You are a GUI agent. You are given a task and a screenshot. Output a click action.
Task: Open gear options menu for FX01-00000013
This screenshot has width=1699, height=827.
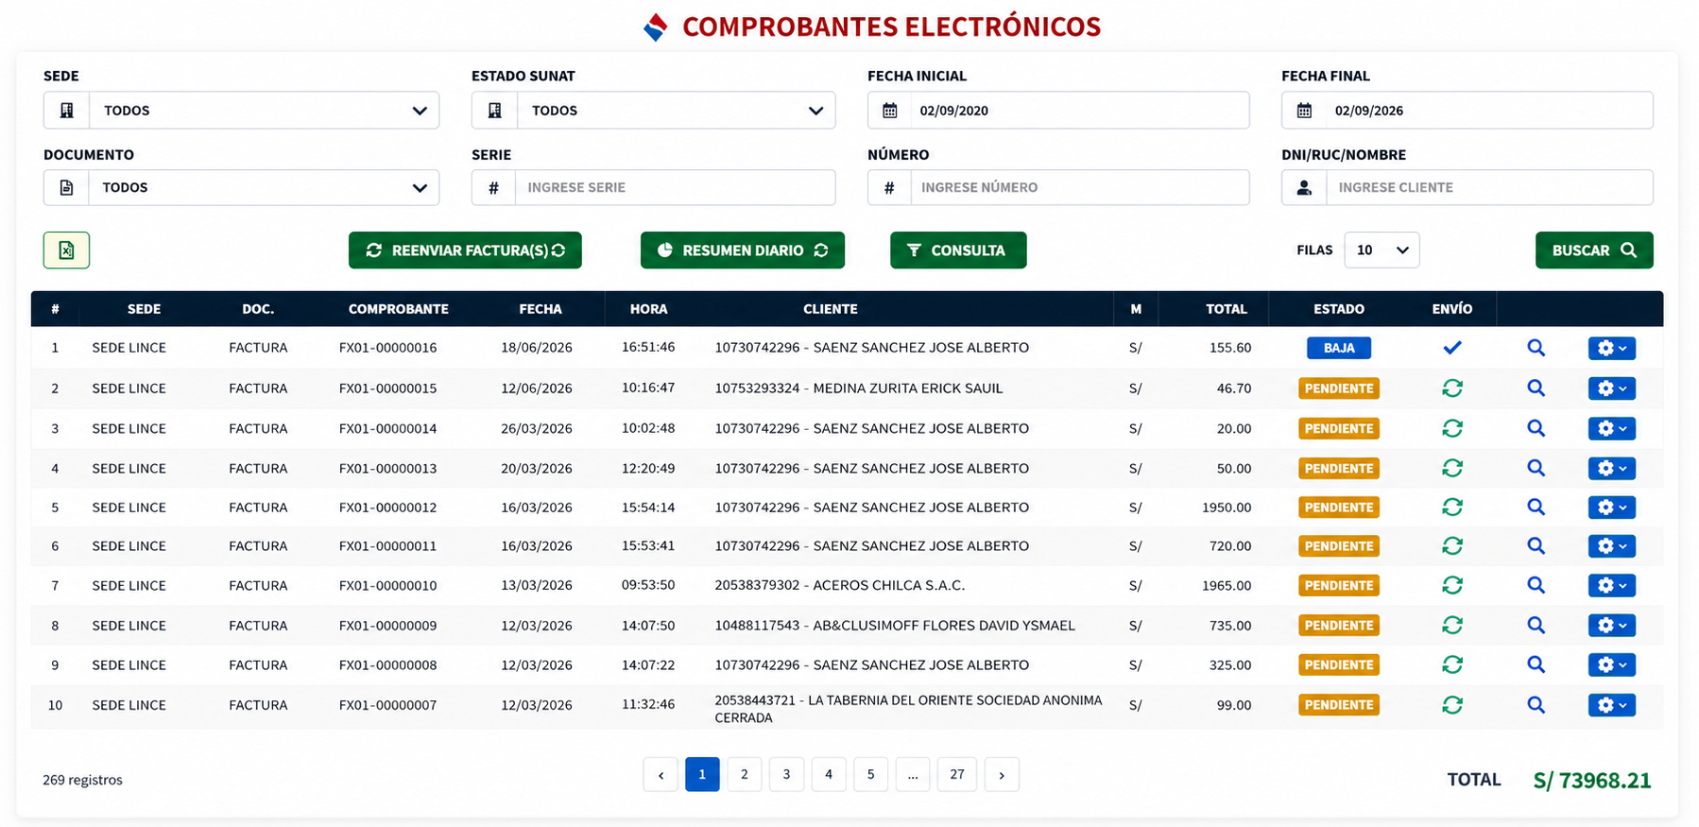pos(1611,468)
